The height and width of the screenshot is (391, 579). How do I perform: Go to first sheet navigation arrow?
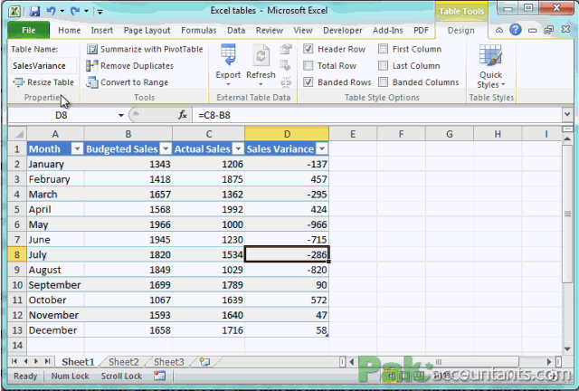click(14, 361)
